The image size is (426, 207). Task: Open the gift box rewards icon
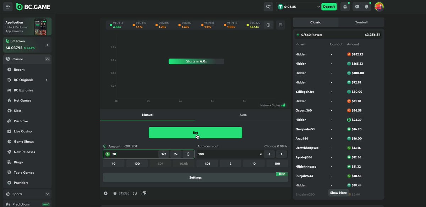(x=344, y=6)
